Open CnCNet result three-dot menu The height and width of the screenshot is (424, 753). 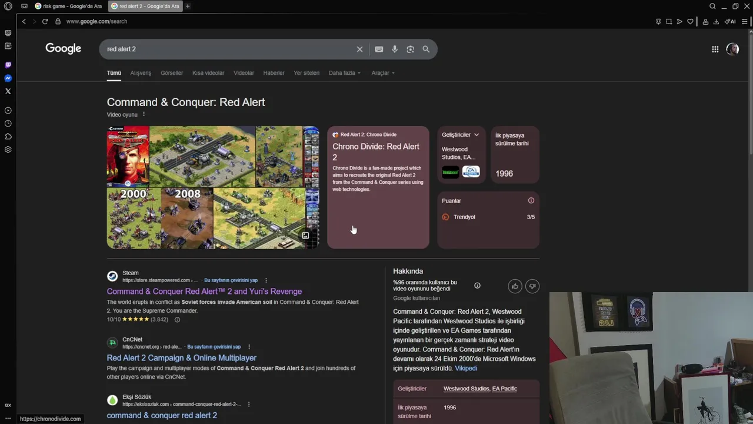[x=249, y=347]
